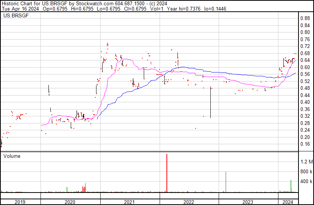Click the 400 k volume axis label
The height and width of the screenshot is (205, 314).
tap(306, 182)
